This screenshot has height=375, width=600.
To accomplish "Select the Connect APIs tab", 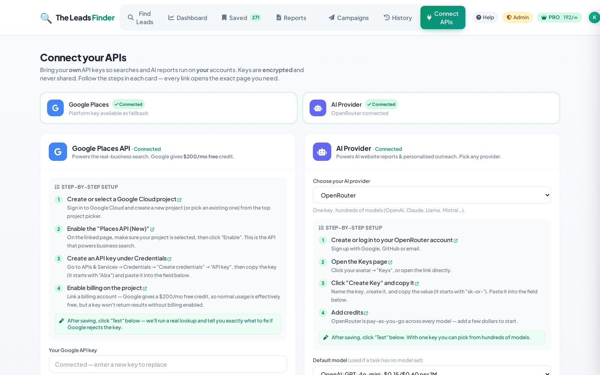I will point(443,18).
